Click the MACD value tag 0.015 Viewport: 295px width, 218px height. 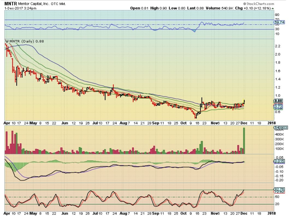[279, 161]
